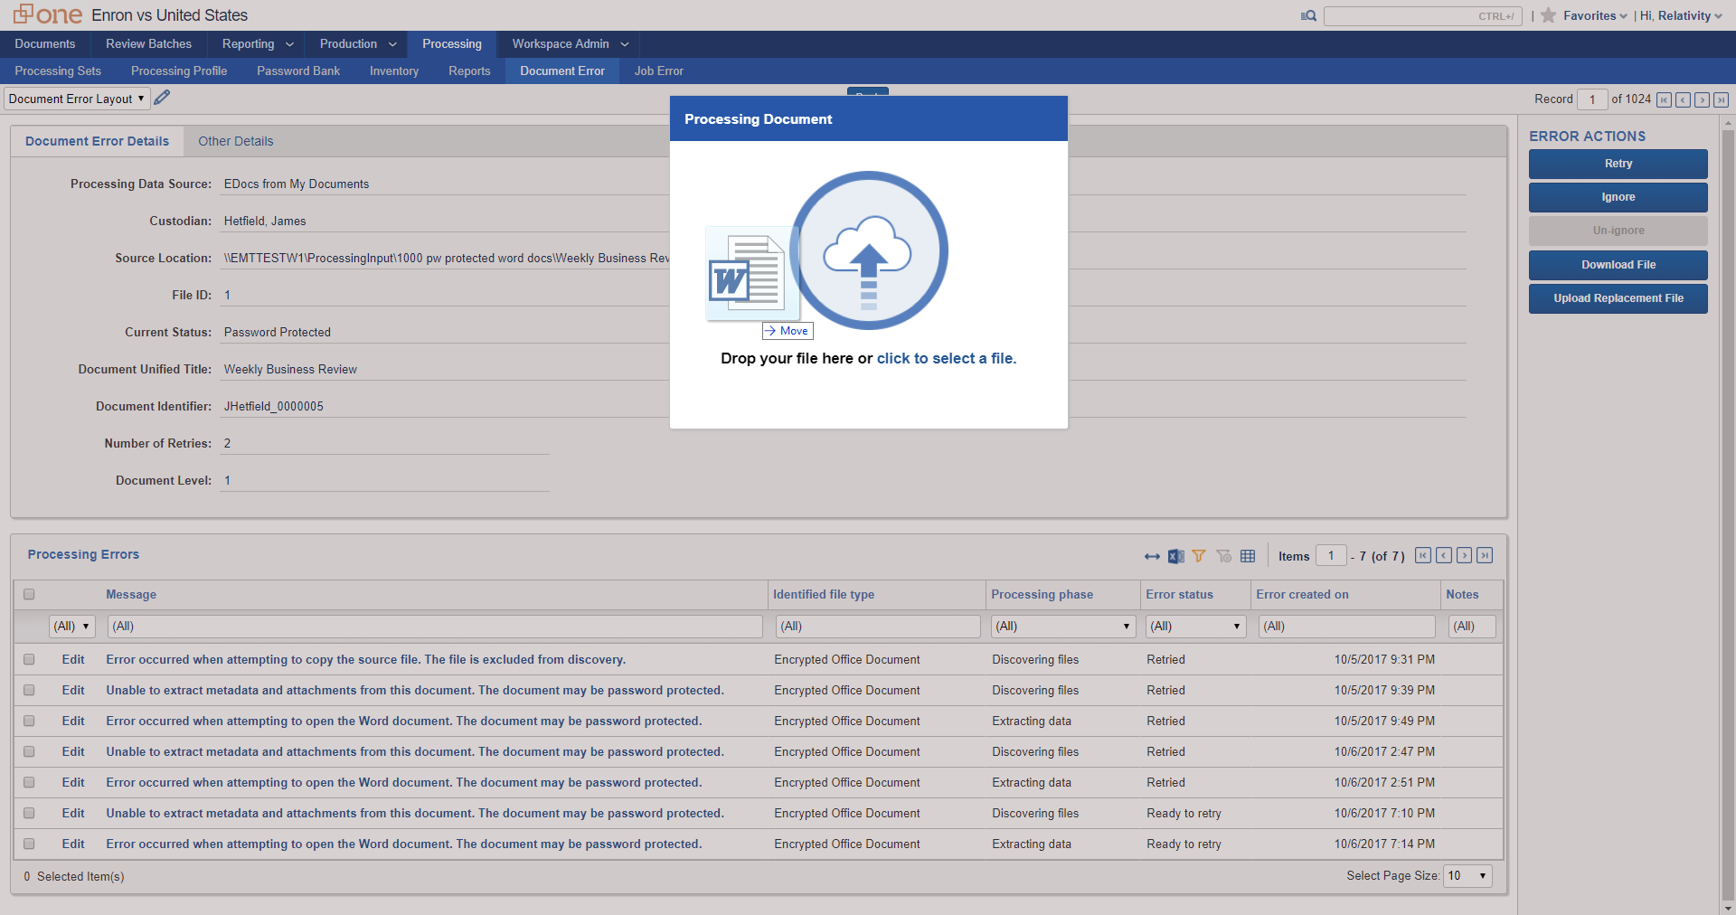Jump to the last record of 1024

[x=1721, y=99]
